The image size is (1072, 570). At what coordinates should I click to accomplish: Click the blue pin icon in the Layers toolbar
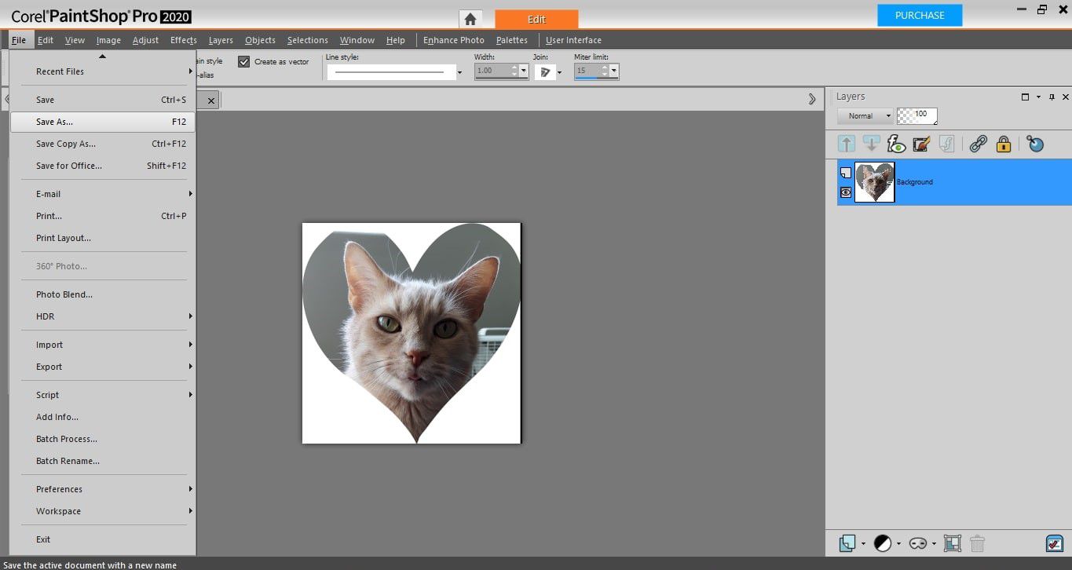[x=1035, y=144]
